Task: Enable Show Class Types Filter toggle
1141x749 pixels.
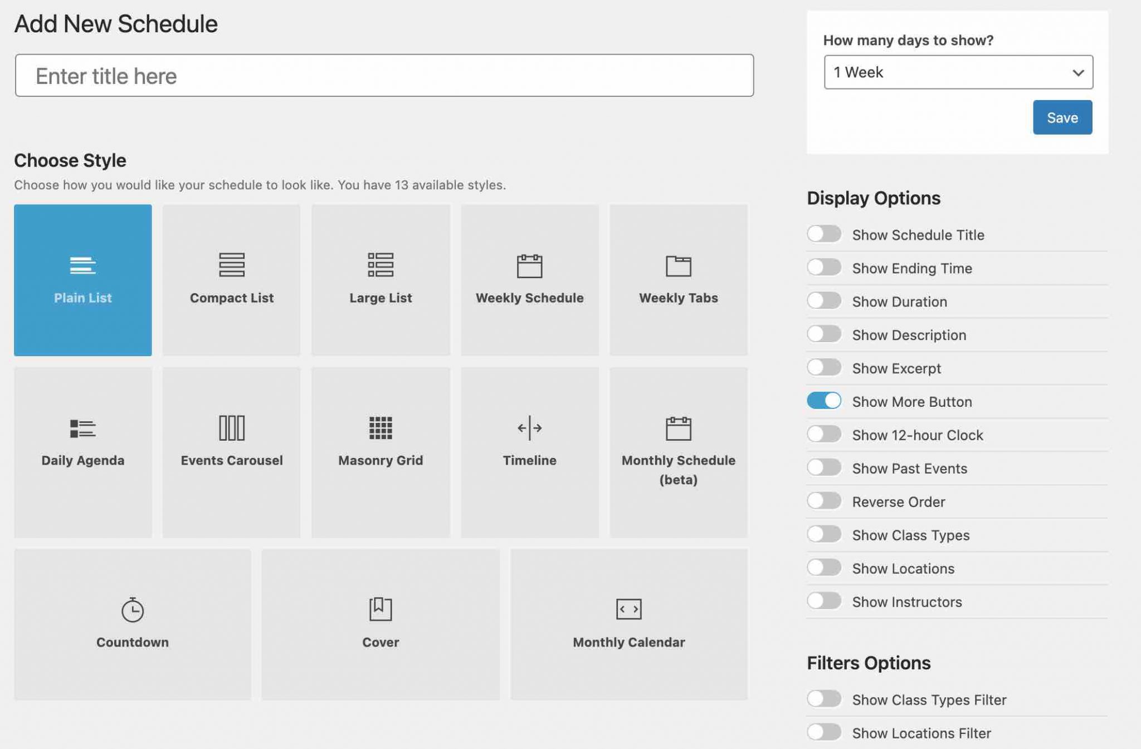Action: pos(823,698)
